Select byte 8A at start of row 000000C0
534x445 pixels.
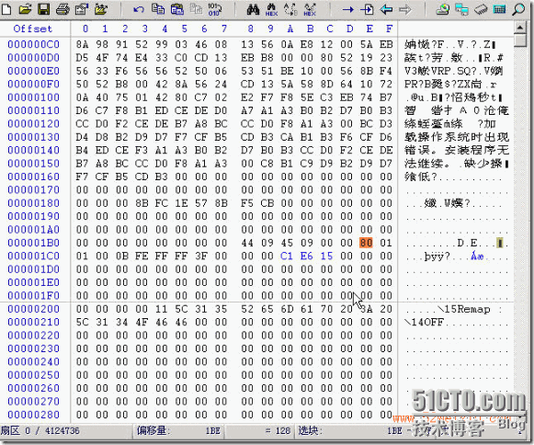(x=82, y=44)
